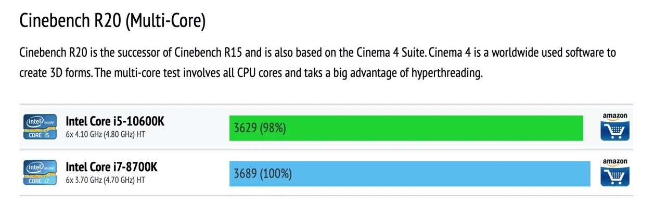Viewport: 666px width, 204px height.
Task: Click the Intel Core i7 badge icon
Action: [41, 173]
